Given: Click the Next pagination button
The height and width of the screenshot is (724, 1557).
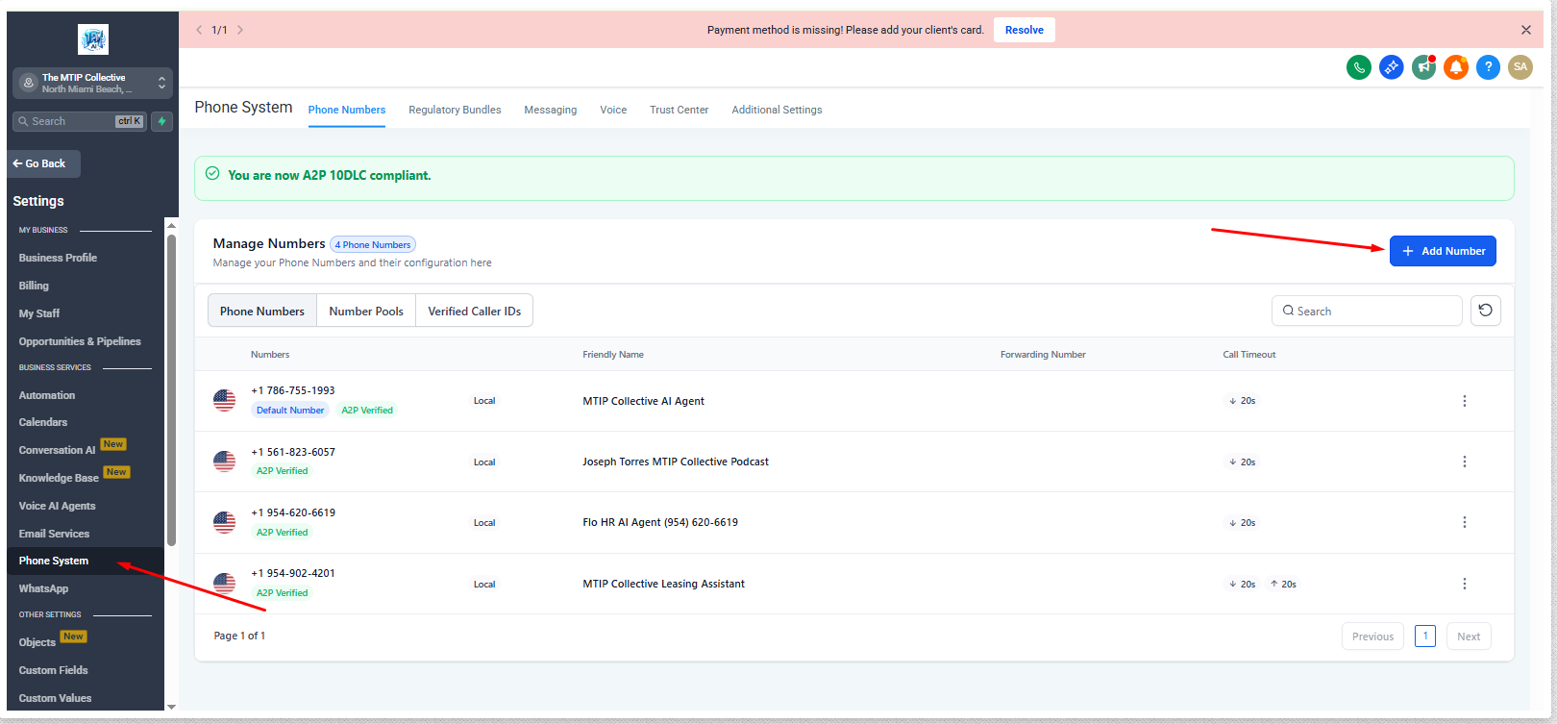Looking at the screenshot, I should (x=1469, y=637).
